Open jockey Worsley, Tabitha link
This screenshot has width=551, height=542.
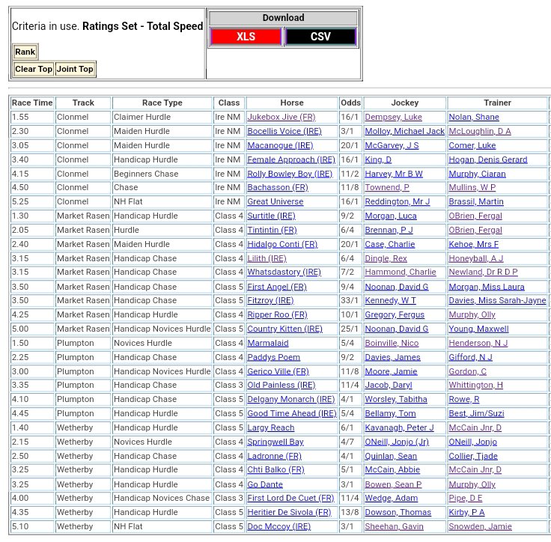(395, 400)
